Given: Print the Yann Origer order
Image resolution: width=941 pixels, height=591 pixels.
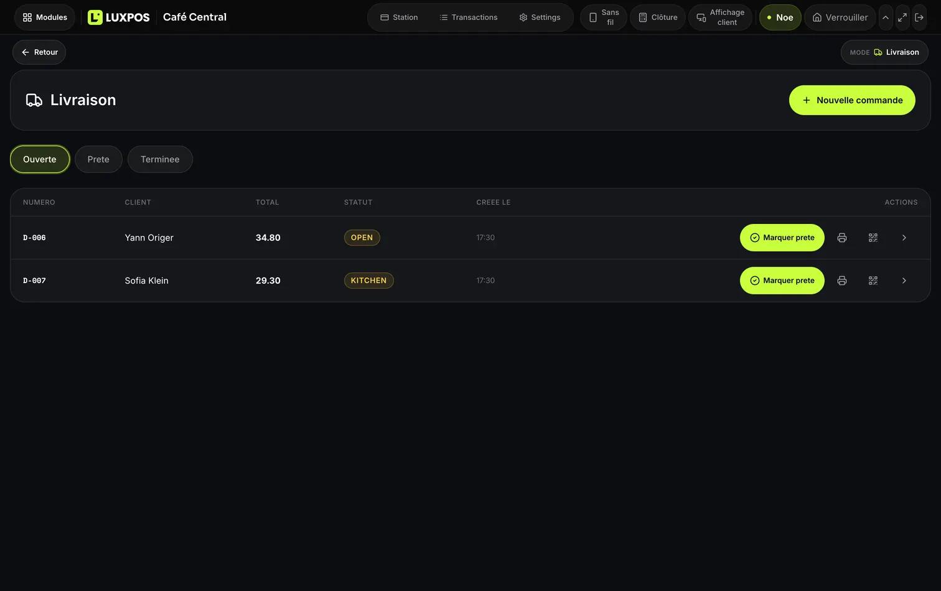Looking at the screenshot, I should click(842, 238).
